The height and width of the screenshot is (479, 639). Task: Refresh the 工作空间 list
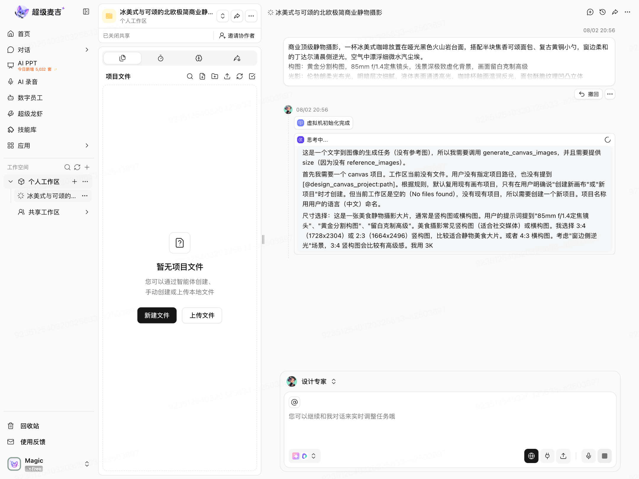(x=77, y=167)
